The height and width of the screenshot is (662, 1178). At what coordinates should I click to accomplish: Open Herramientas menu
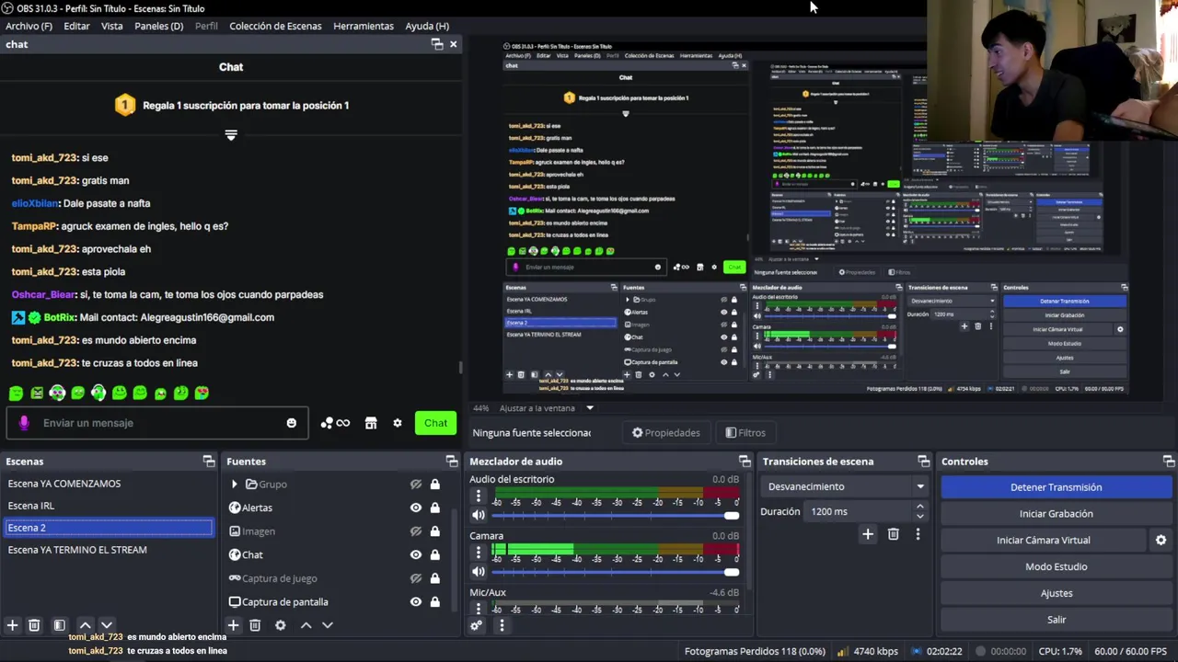coord(364,26)
